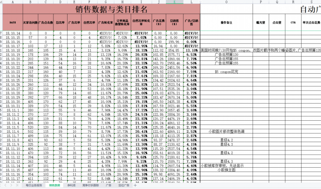Image resolution: width=321 pixels, height=189 pixels.
Task: Jump to last sheet using arrow
Action: point(17,185)
